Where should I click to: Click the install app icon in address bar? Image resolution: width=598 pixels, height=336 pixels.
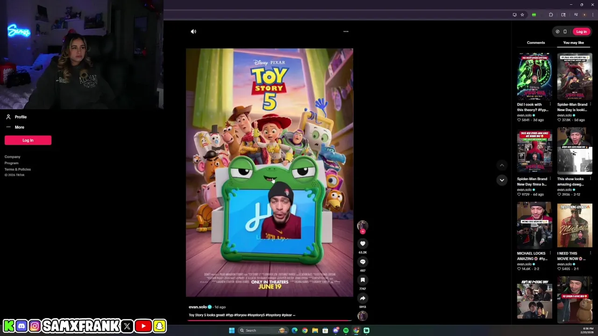514,14
